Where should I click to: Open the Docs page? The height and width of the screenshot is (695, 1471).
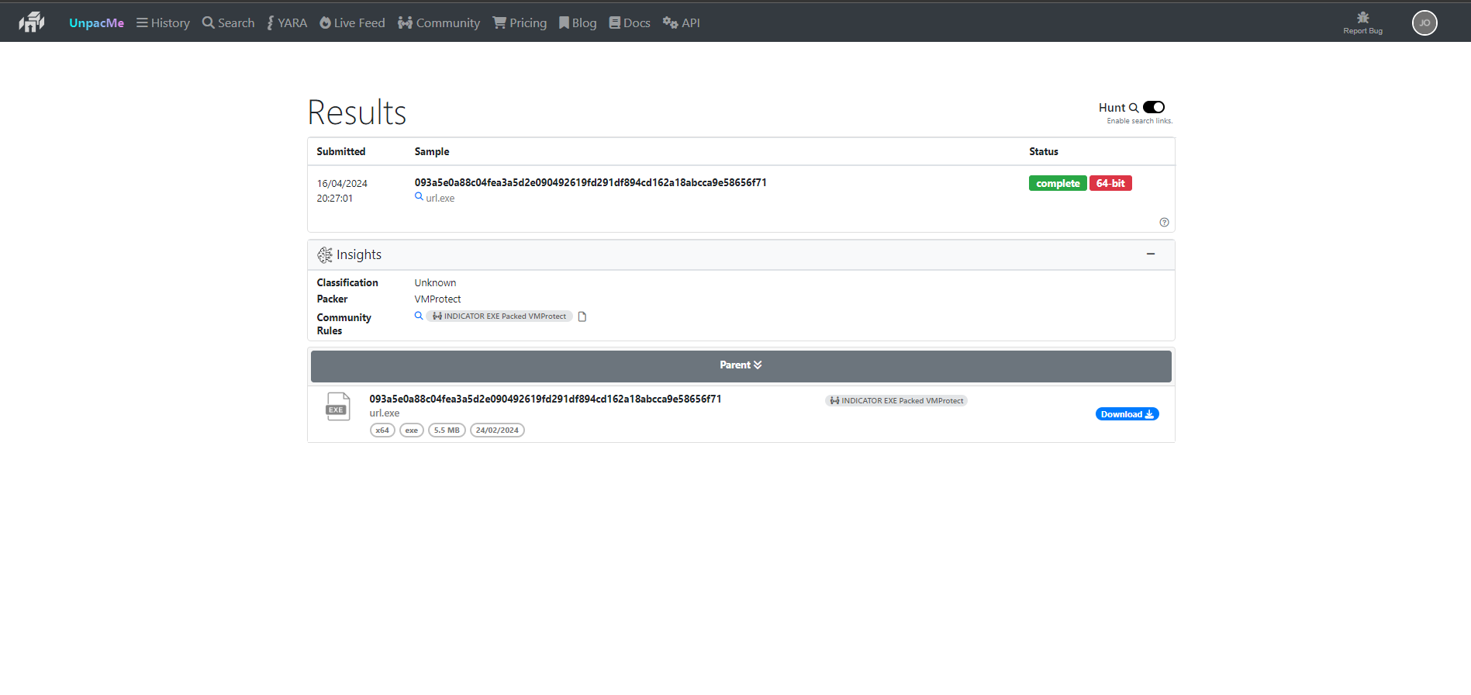click(x=630, y=23)
